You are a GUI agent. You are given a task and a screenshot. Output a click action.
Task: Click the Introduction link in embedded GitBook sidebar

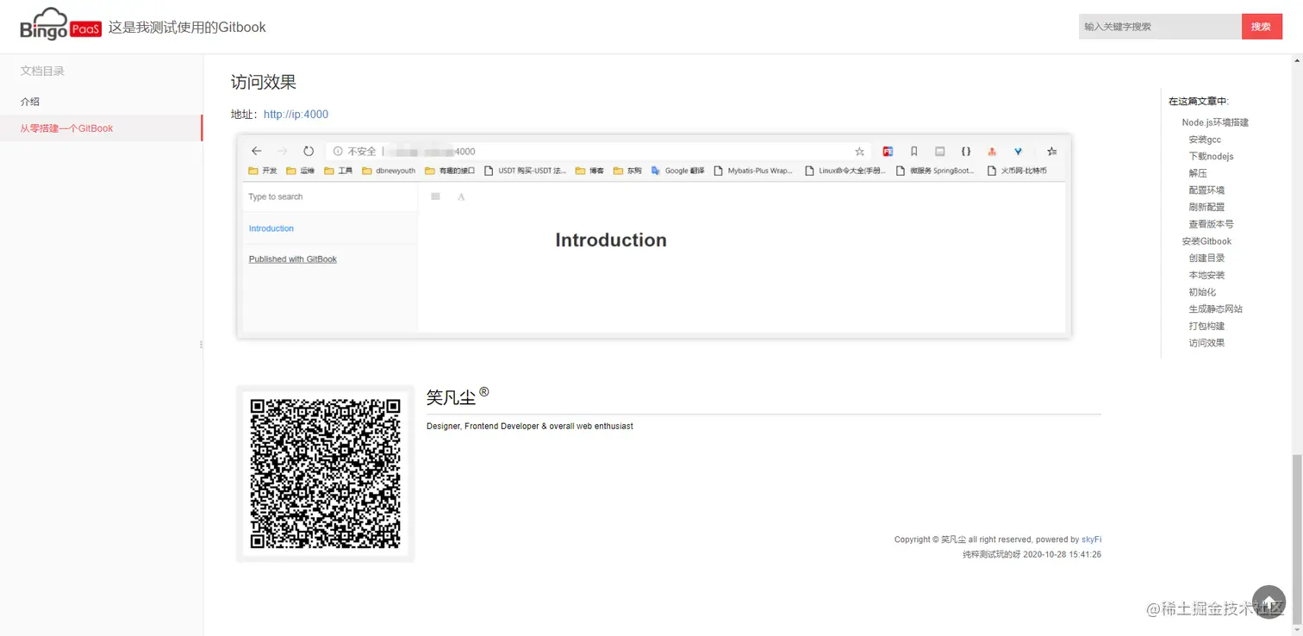click(271, 228)
